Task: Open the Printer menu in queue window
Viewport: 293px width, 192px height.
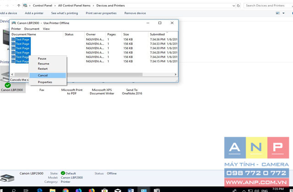Action: (16, 29)
